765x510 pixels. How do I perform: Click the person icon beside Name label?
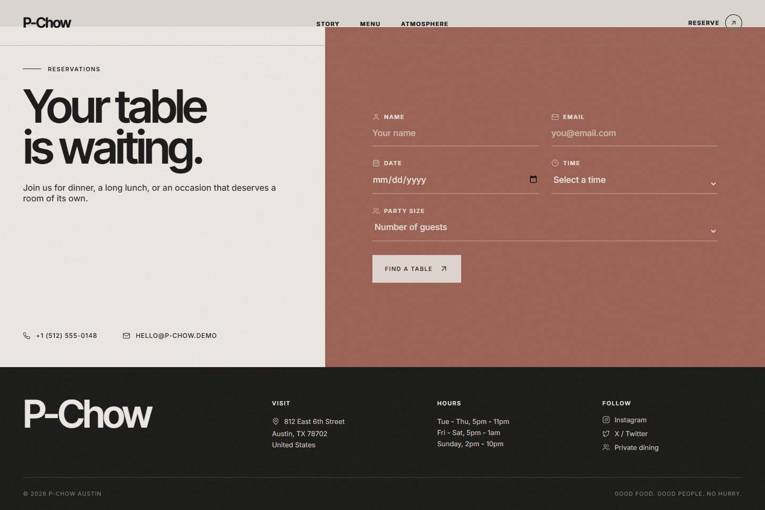[376, 117]
